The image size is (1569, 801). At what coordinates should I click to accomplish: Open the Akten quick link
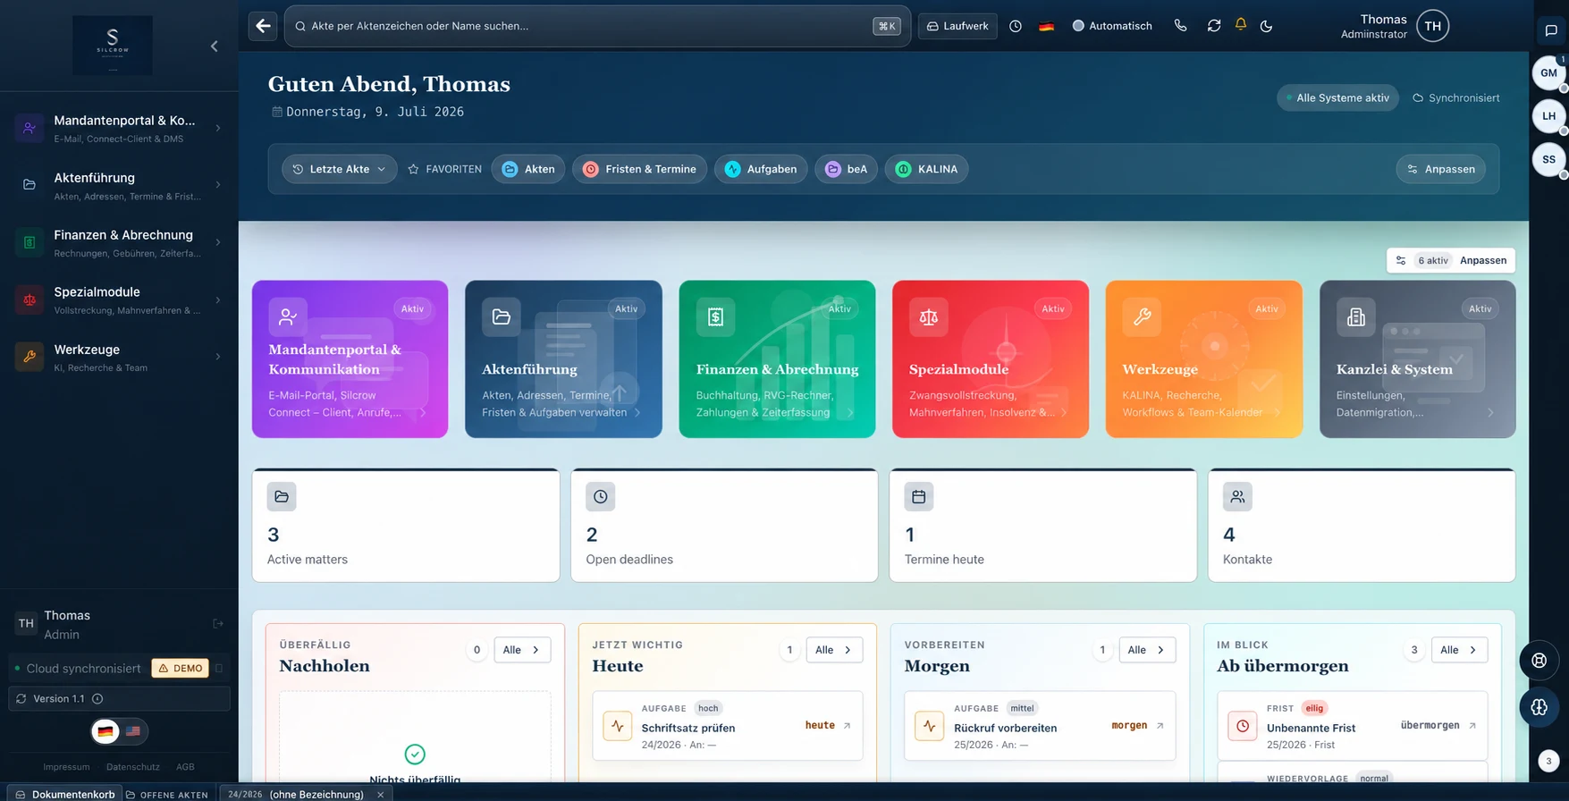click(x=528, y=169)
